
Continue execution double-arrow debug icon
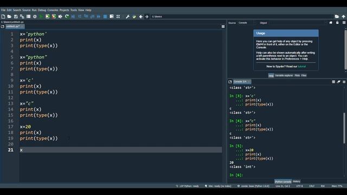(x=99, y=17)
